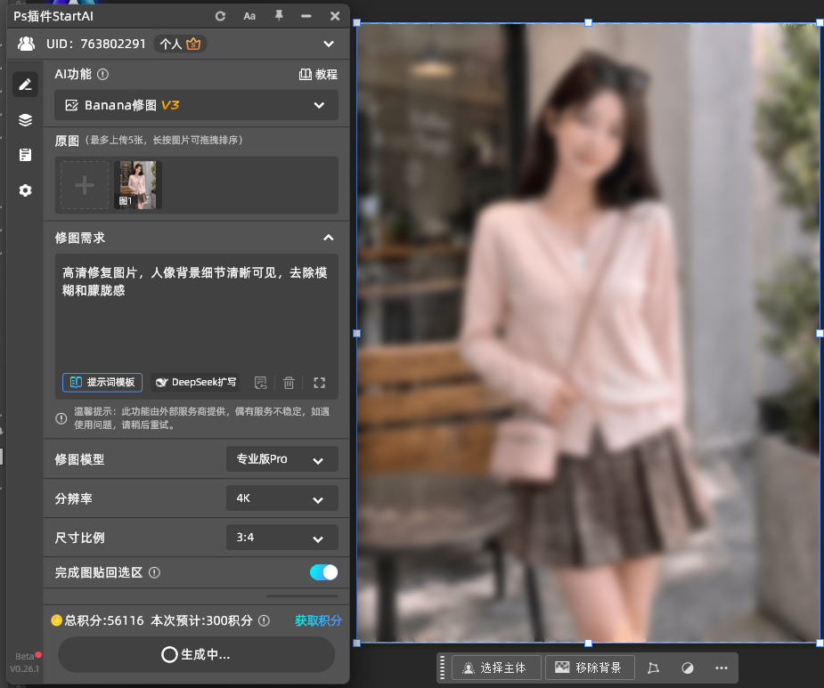
Task: Click info icon next to AI功能
Action: pyautogui.click(x=103, y=75)
